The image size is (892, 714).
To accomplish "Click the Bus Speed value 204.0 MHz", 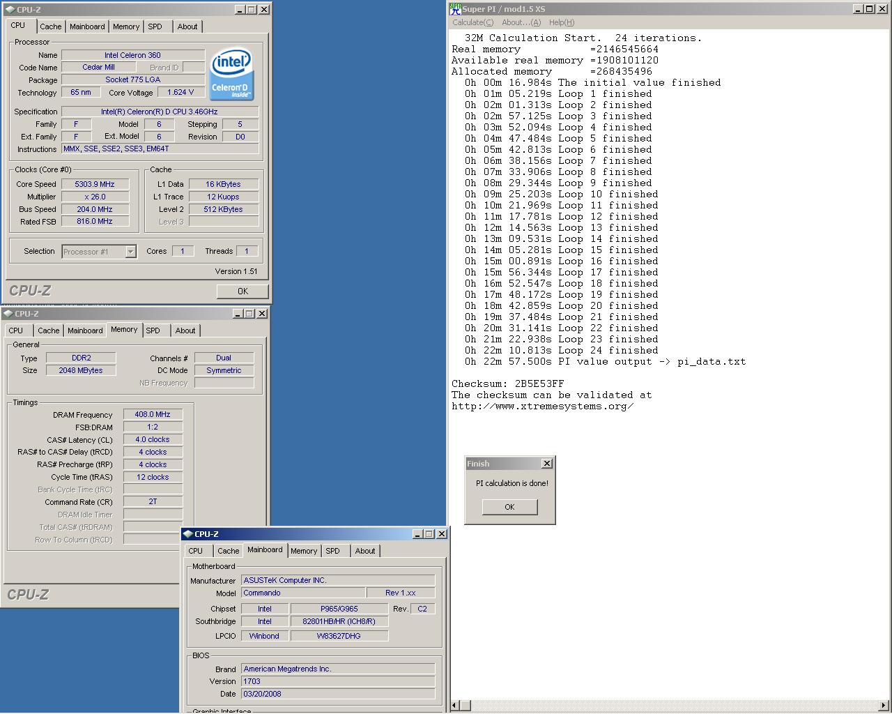I will point(95,209).
